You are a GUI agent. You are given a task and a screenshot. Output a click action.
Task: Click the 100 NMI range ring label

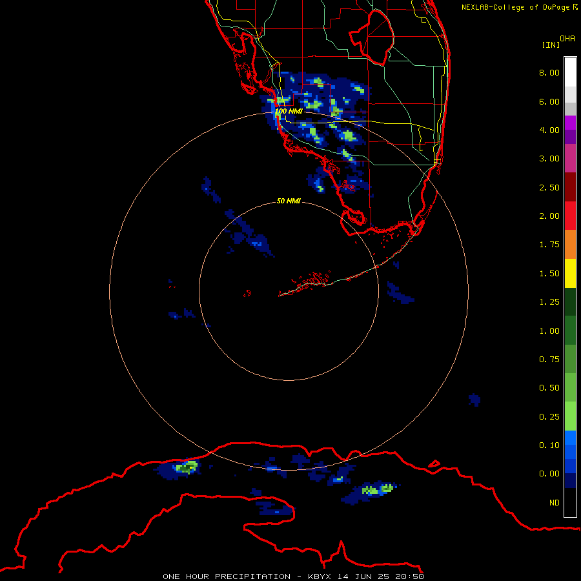(289, 111)
